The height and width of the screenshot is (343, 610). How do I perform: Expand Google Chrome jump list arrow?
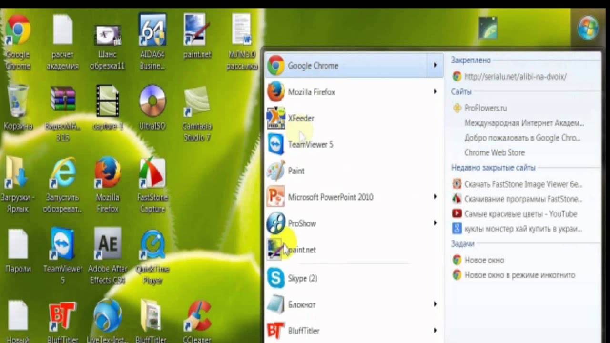435,65
